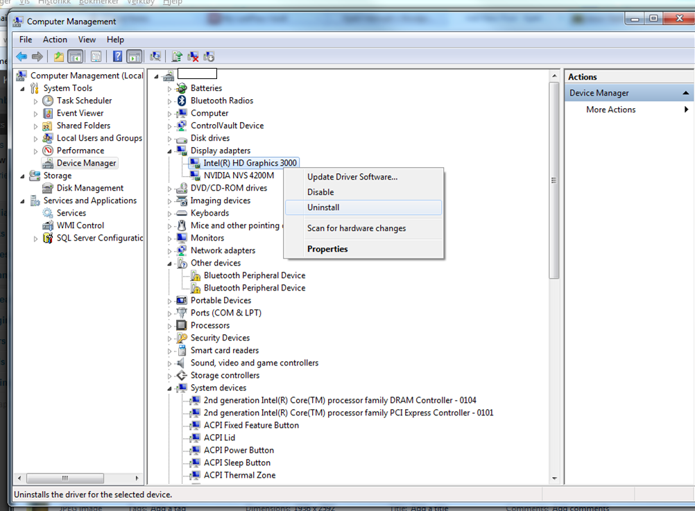
Task: Open Disk Management under Storage
Action: (90, 188)
